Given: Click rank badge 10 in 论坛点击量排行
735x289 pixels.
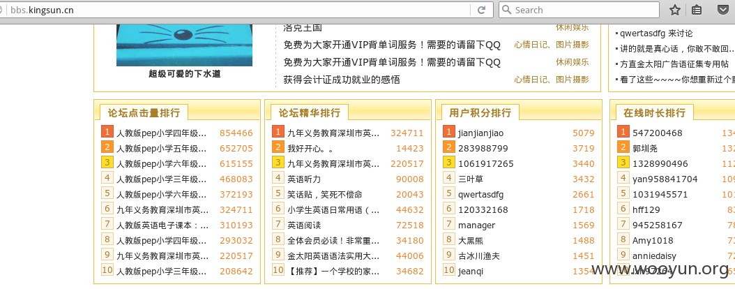Looking at the screenshot, I should tap(107, 270).
